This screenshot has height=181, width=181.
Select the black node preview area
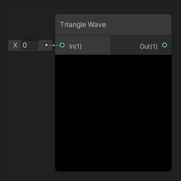(113, 113)
